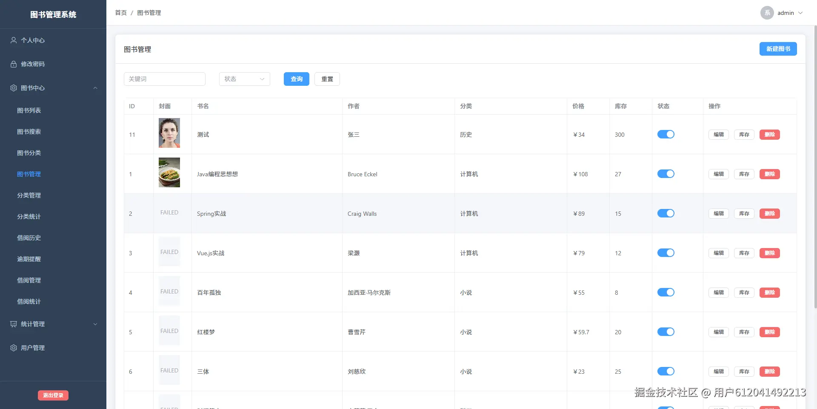Open 分类管理 in the sidebar

tap(29, 195)
